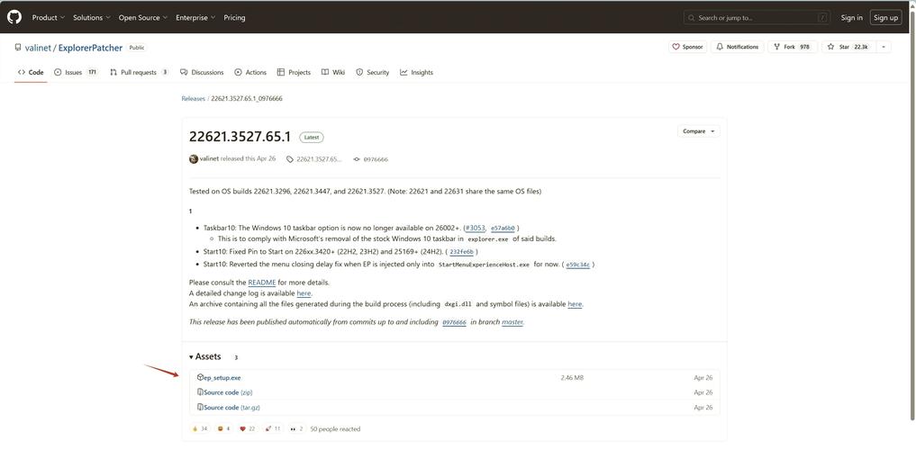This screenshot has height=450, width=916.
Task: Open the Product dropdown menu
Action: (x=48, y=17)
